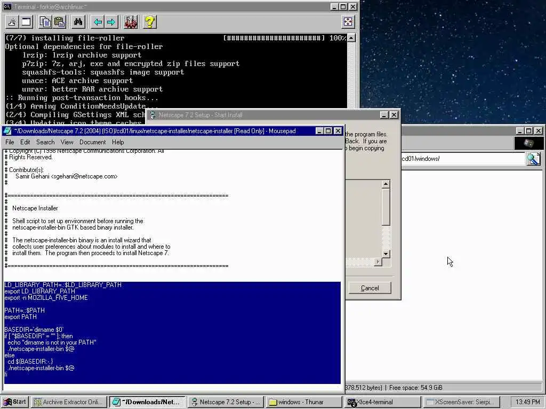
Task: Maximize the Thunar window
Action: pyautogui.click(x=528, y=131)
